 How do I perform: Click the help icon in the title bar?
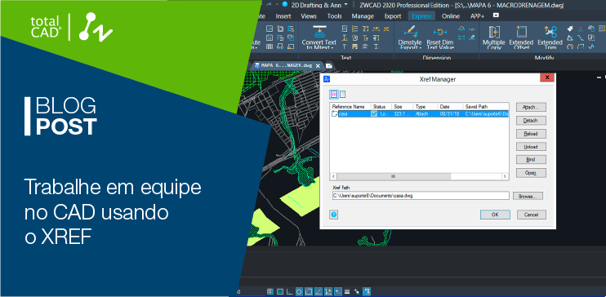pyautogui.click(x=285, y=5)
